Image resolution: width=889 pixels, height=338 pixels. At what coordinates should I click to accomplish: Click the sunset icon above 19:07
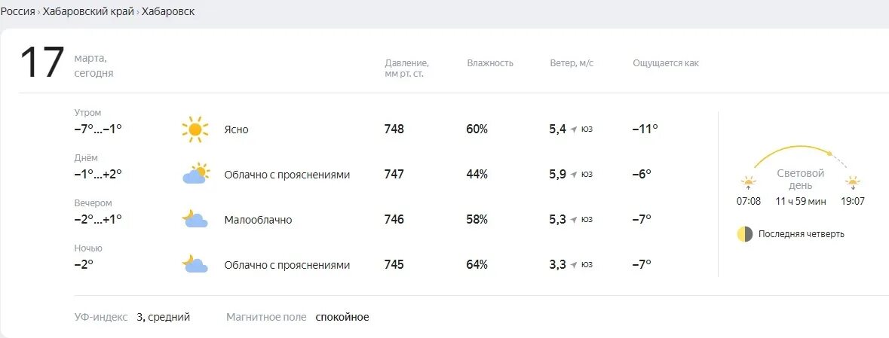(853, 183)
